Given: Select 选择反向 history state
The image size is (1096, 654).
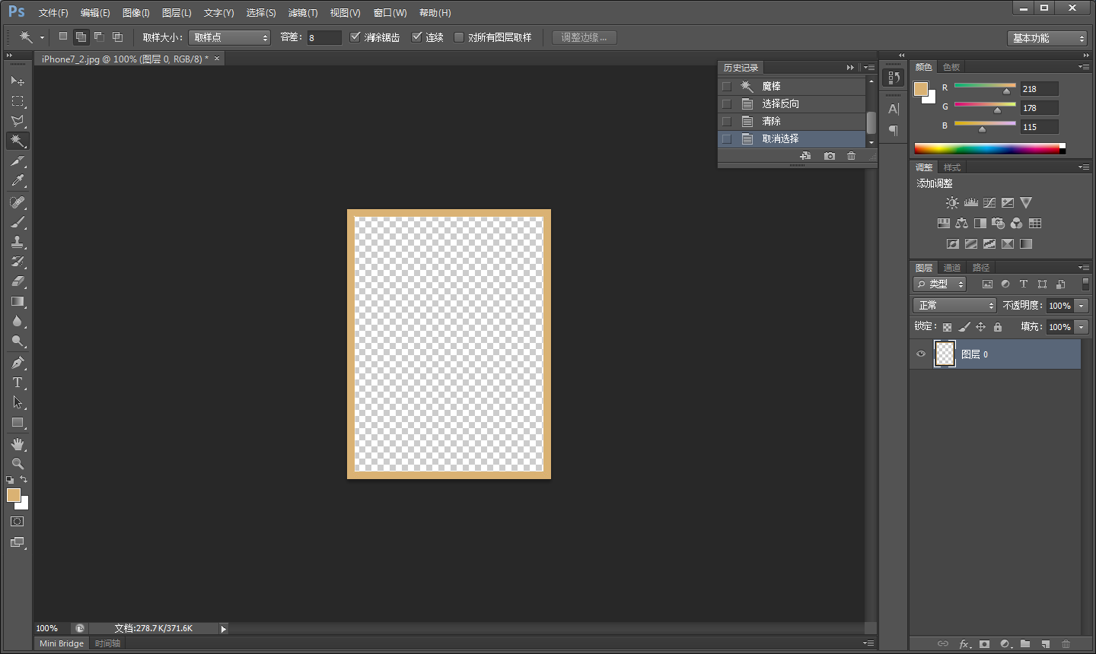Looking at the screenshot, I should [780, 103].
